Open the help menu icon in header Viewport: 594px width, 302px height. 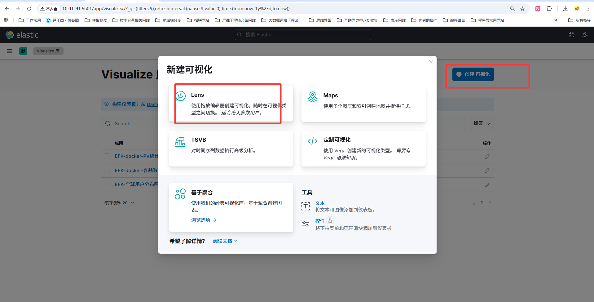[572, 35]
